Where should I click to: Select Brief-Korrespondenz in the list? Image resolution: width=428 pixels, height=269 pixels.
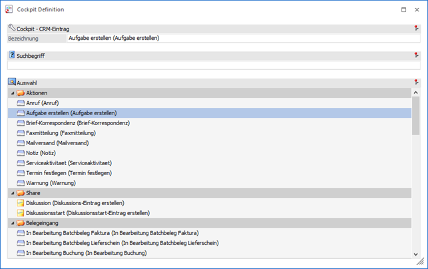click(77, 123)
